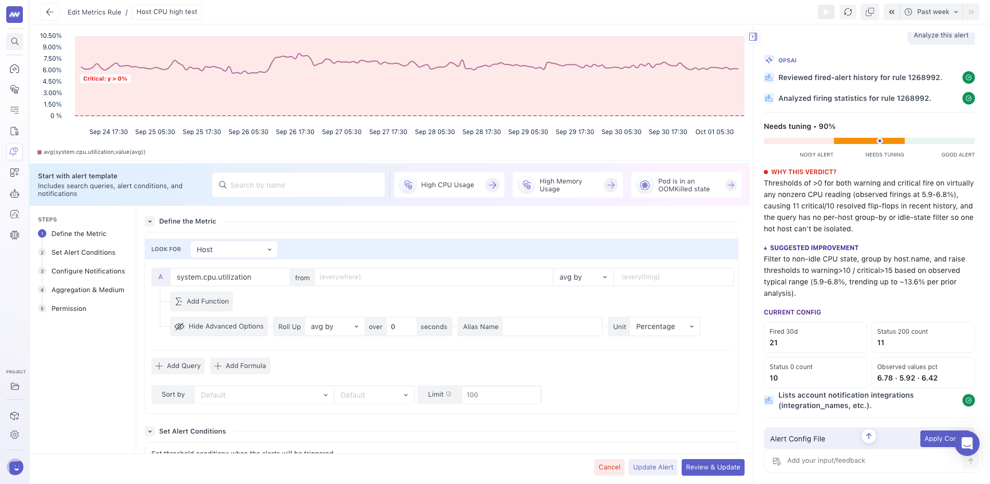The image size is (990, 484).
Task: Open the Unit Percentage dropdown
Action: point(665,326)
